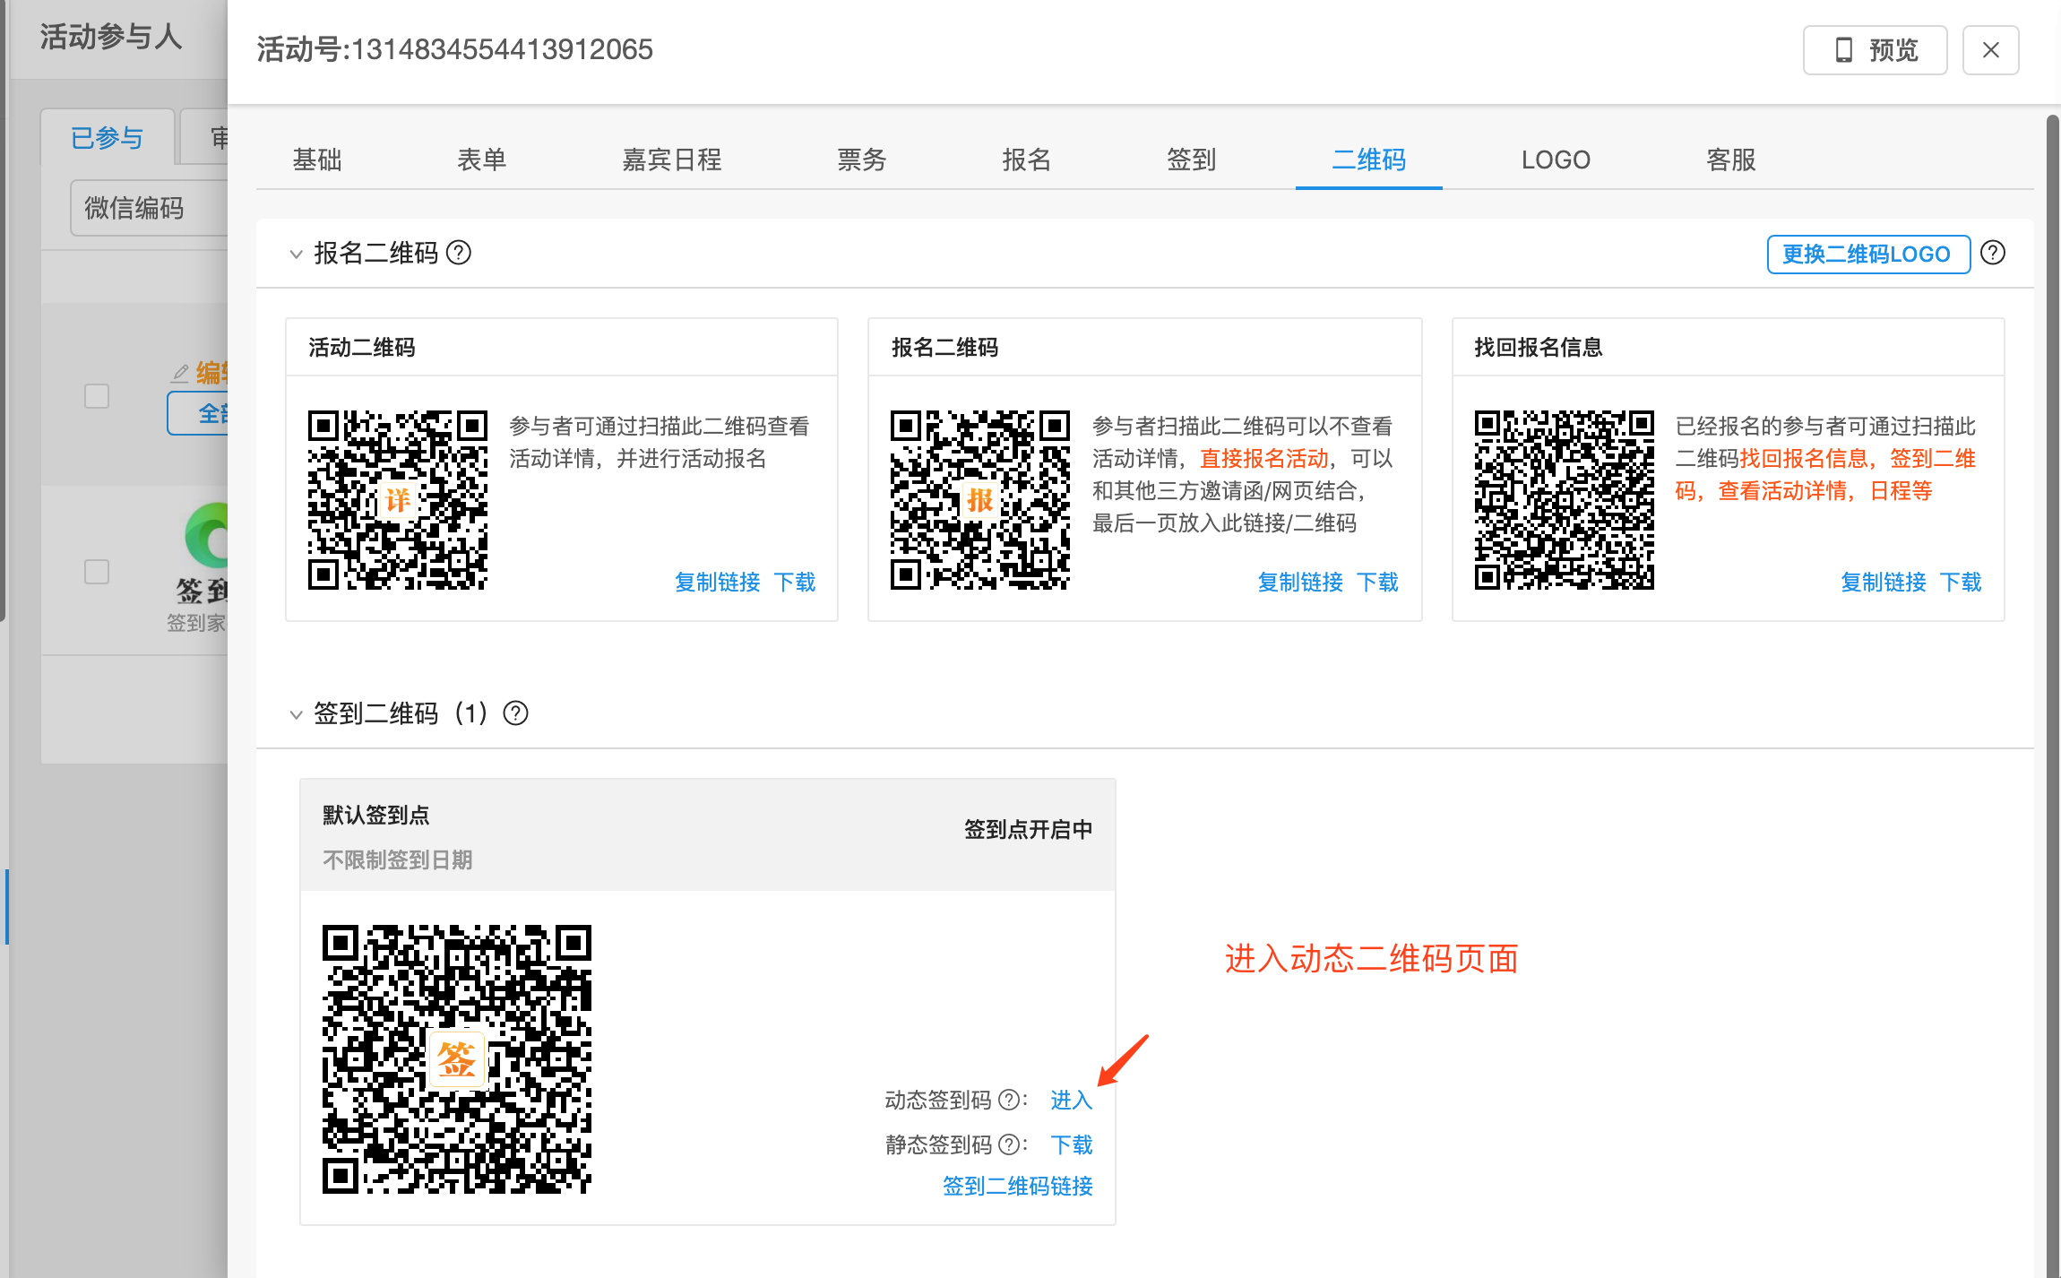Switch to the 表单 tab
The width and height of the screenshot is (2061, 1278).
click(x=482, y=160)
